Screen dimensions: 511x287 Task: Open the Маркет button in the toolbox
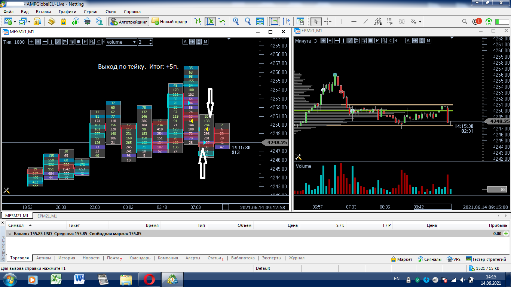[401, 259]
